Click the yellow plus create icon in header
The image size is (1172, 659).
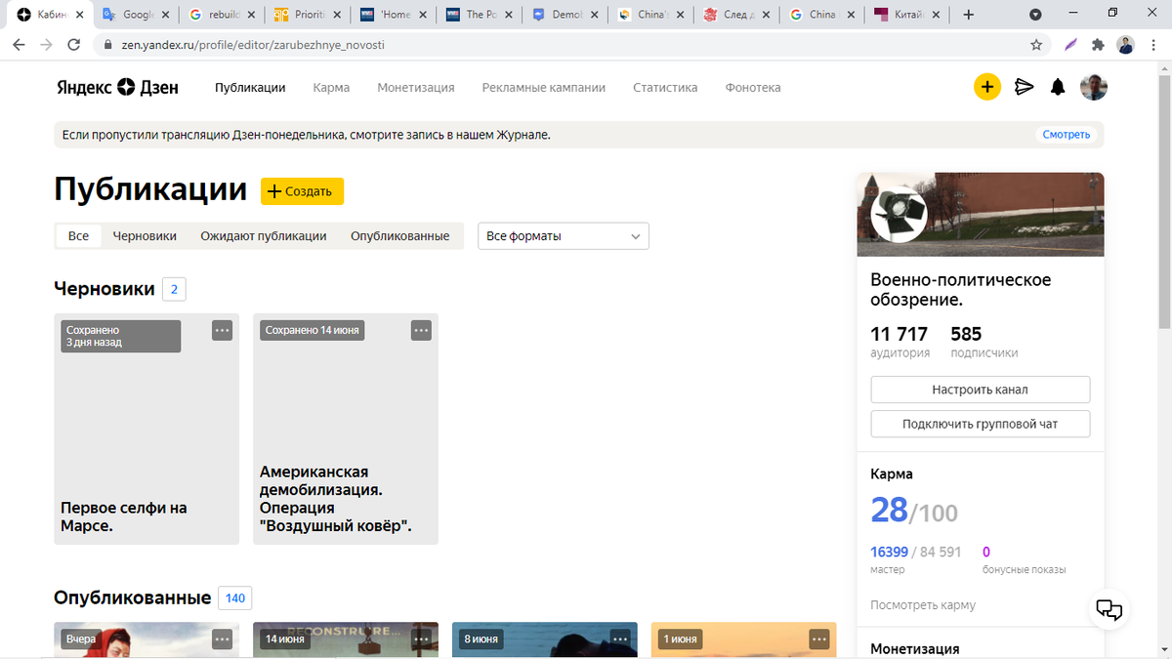987,87
